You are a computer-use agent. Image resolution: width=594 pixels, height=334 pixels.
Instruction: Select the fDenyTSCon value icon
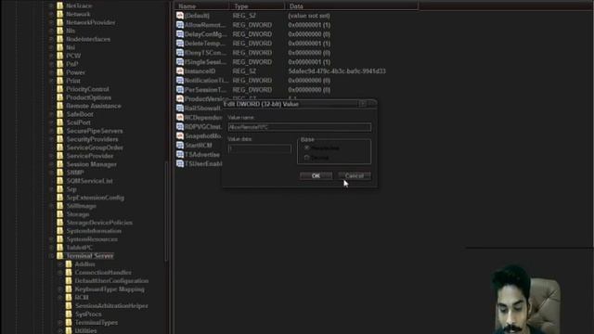point(180,53)
